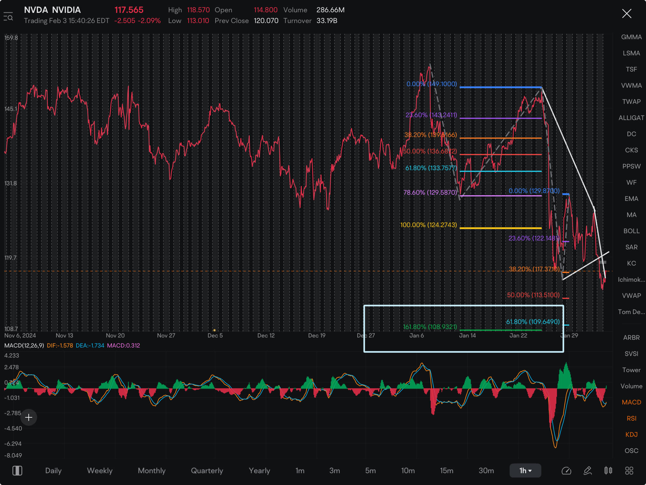Enable the Tom DeMark indicator
The image size is (646, 485).
pyautogui.click(x=631, y=312)
